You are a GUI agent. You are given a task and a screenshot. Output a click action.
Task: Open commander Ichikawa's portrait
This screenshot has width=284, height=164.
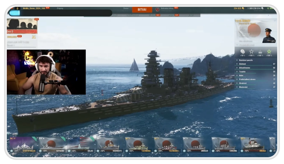(x=269, y=35)
